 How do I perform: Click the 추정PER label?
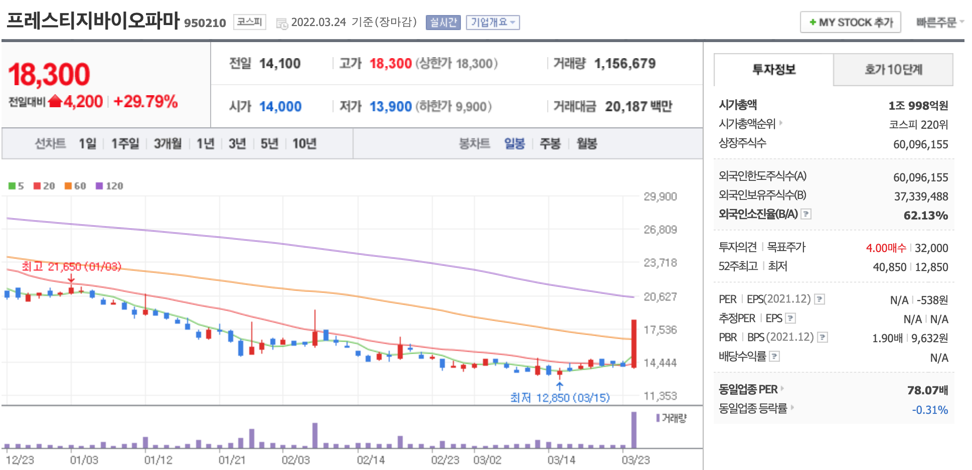(737, 318)
